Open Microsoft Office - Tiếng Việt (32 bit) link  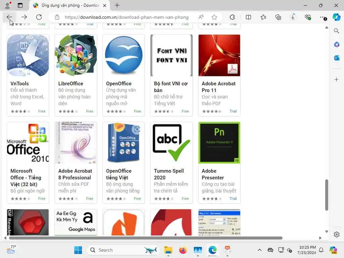click(x=26, y=177)
